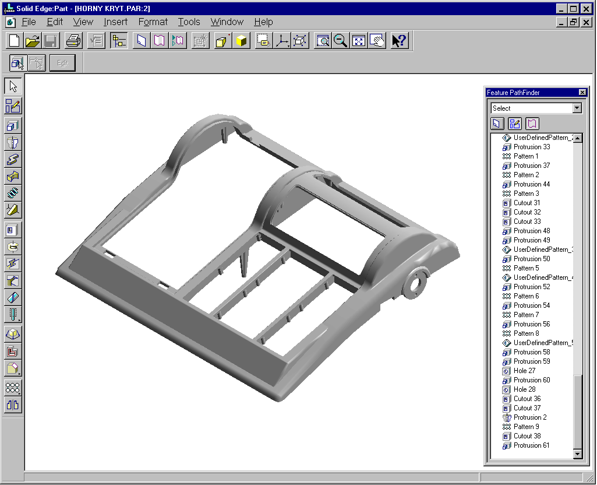
Task: Click the Pattern tool icon in the left toolbar
Action: (x=13, y=388)
